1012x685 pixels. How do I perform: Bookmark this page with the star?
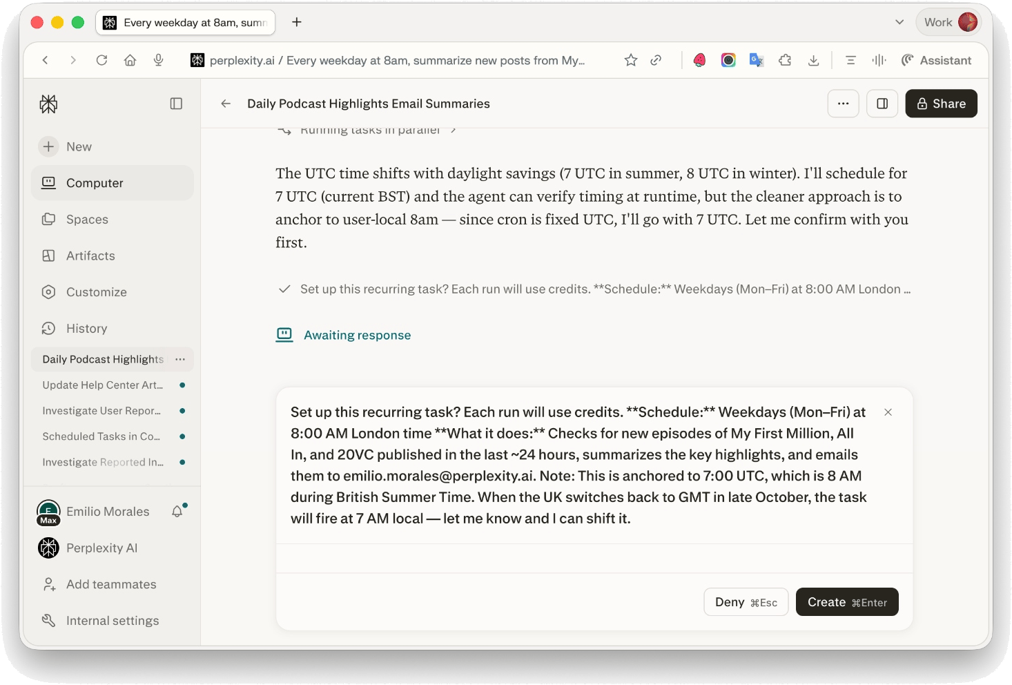tap(631, 60)
